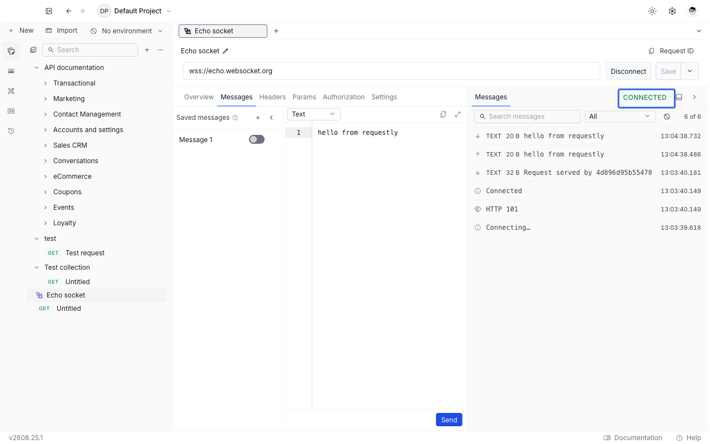Click the Disconnect button
The width and height of the screenshot is (710, 444).
click(628, 71)
